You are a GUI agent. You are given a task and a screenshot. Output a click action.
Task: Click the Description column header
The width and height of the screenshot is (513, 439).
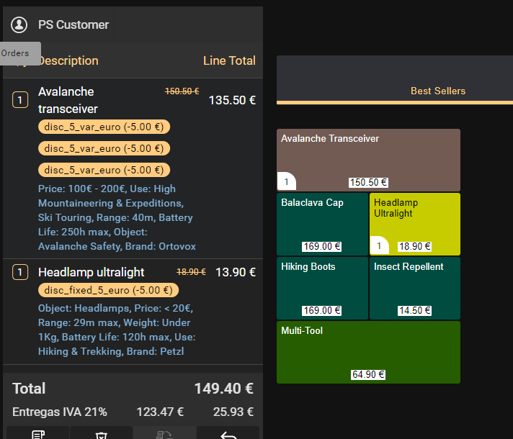click(x=68, y=60)
